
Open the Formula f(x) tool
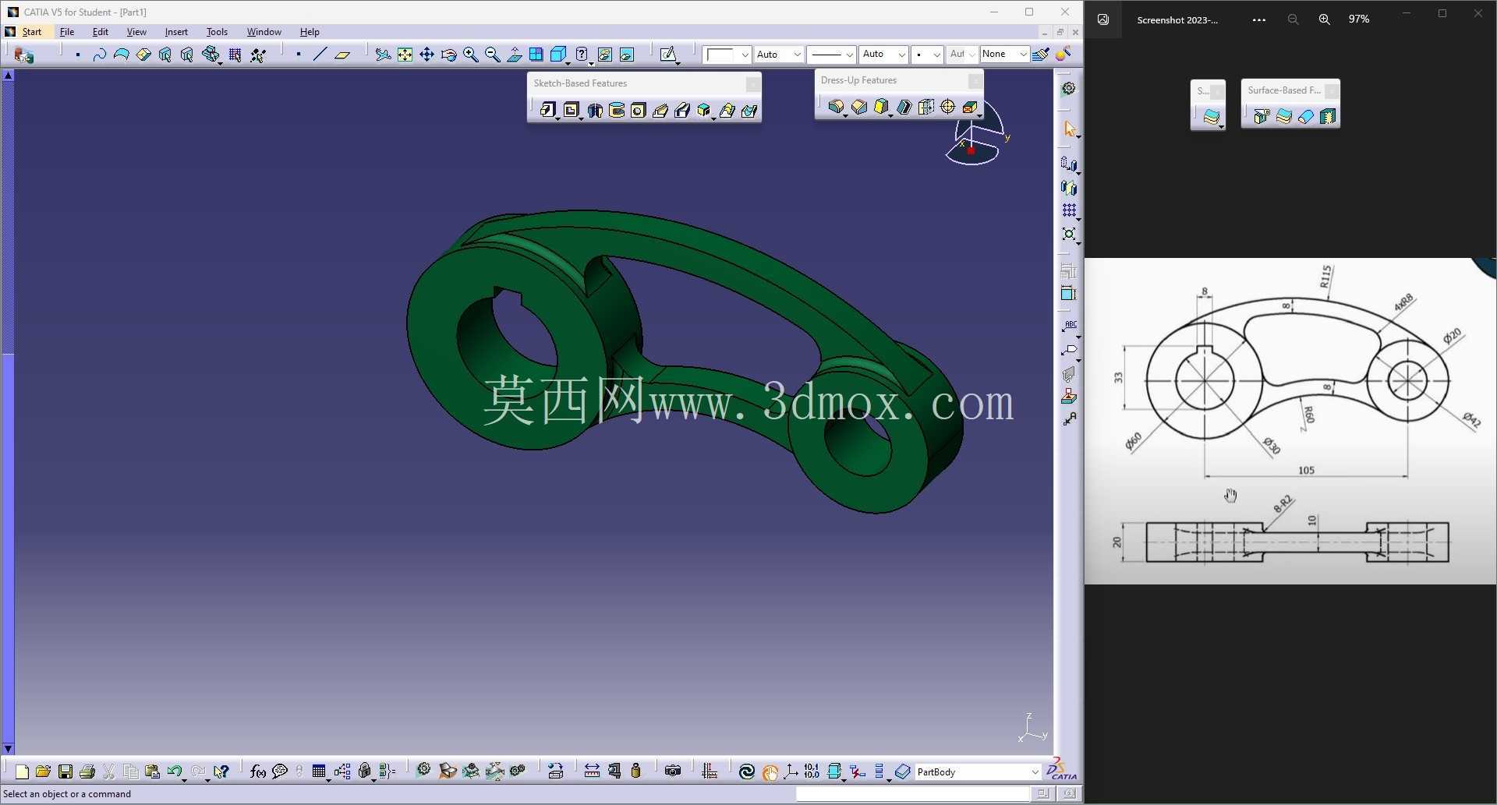point(257,771)
